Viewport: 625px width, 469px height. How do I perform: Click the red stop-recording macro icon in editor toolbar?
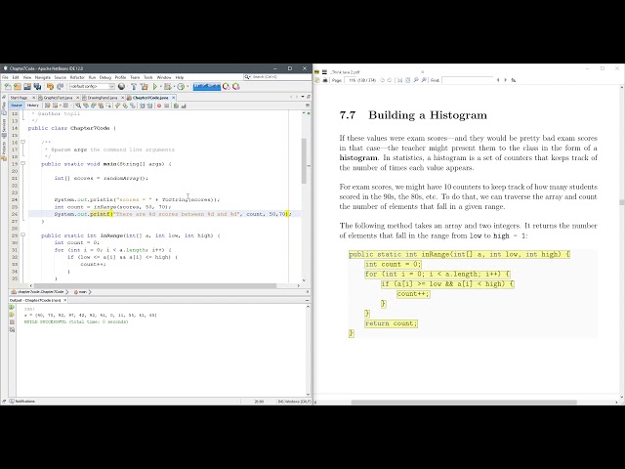159,106
